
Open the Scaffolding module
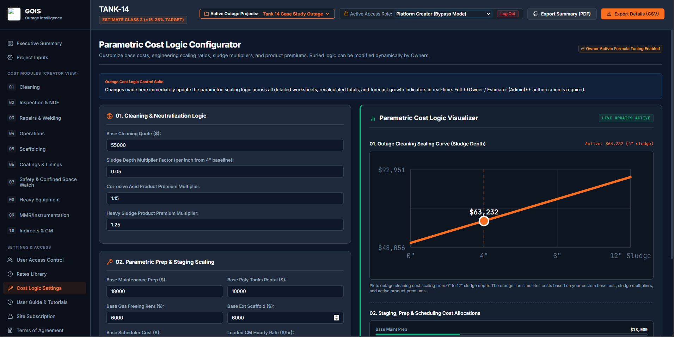pyautogui.click(x=44, y=149)
